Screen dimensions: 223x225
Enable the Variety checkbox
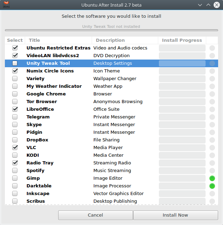[x=15, y=78]
